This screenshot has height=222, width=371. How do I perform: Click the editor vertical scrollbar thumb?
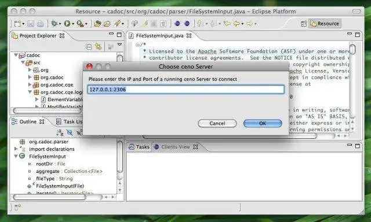[352, 50]
